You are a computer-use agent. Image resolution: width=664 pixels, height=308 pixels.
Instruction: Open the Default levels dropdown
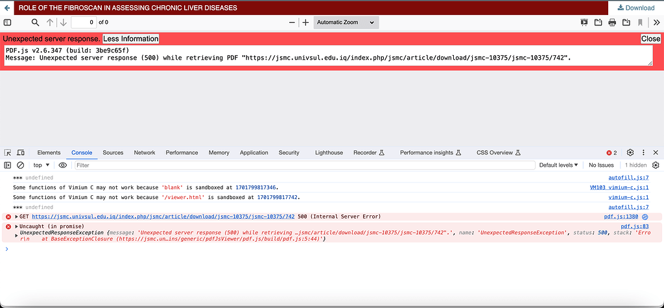pos(558,165)
